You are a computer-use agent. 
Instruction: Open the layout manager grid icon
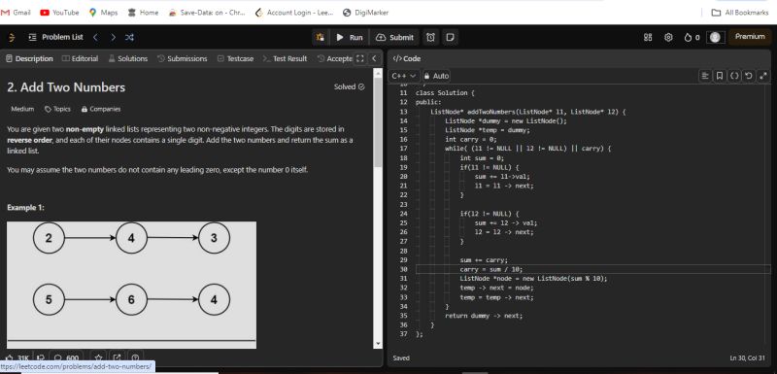pyautogui.click(x=648, y=37)
